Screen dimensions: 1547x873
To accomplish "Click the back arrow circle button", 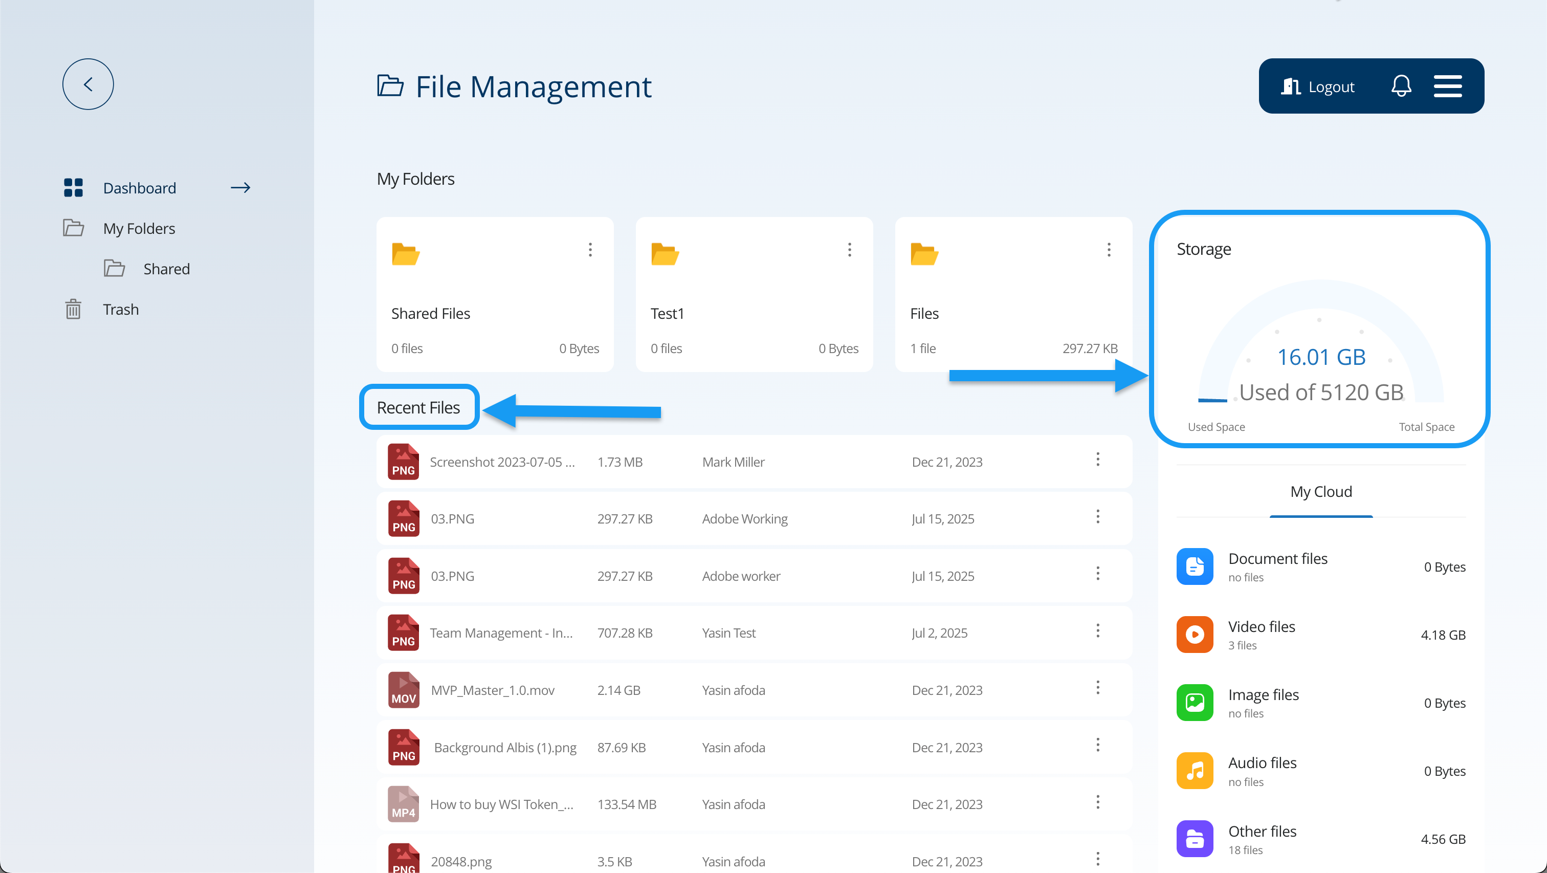I will pyautogui.click(x=87, y=84).
